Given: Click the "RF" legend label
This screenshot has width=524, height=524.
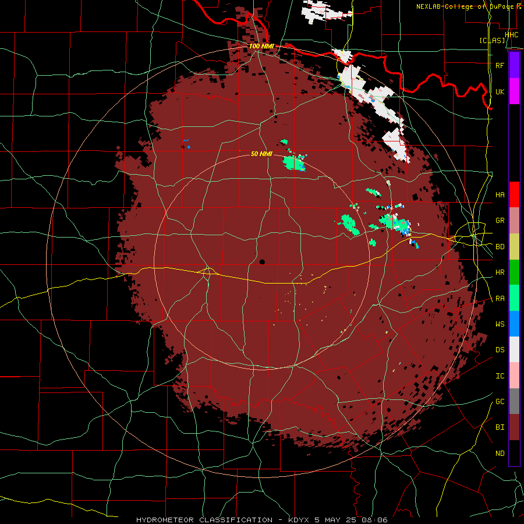Looking at the screenshot, I should (x=500, y=65).
